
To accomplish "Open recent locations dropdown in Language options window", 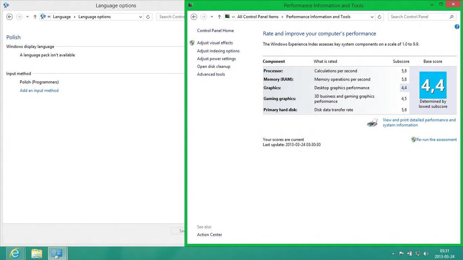I will (27, 17).
